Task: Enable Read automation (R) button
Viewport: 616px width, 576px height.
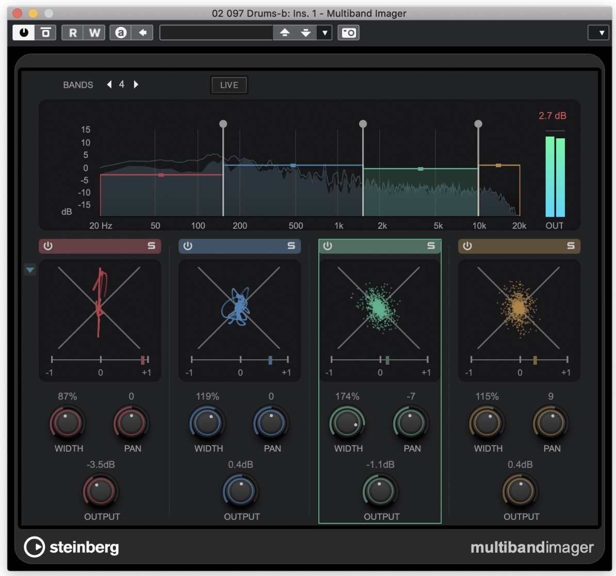Action: click(73, 33)
